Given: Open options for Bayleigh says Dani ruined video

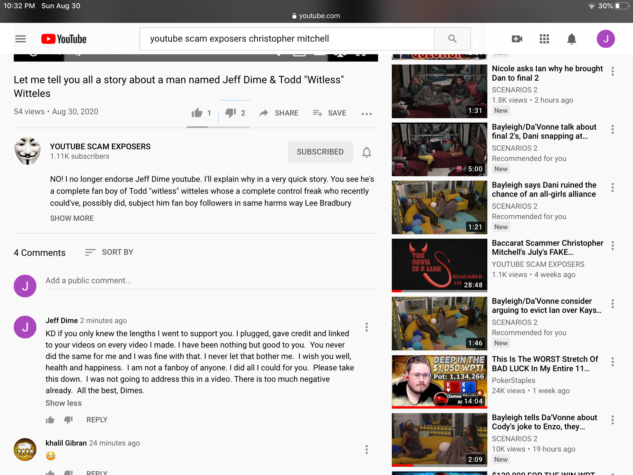Looking at the screenshot, I should (x=613, y=187).
